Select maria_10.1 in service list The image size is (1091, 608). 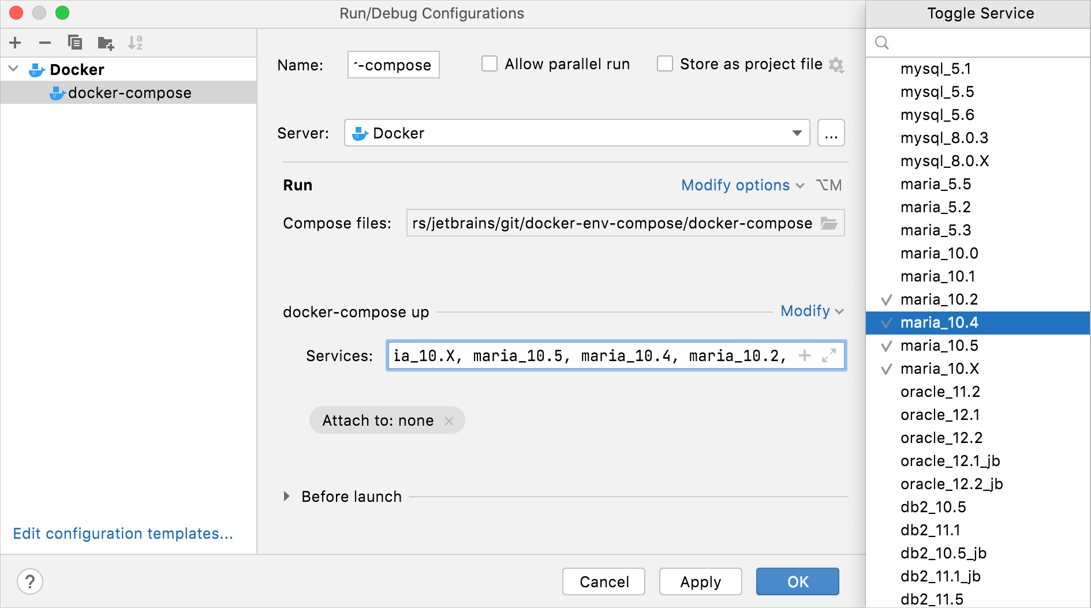click(978, 276)
